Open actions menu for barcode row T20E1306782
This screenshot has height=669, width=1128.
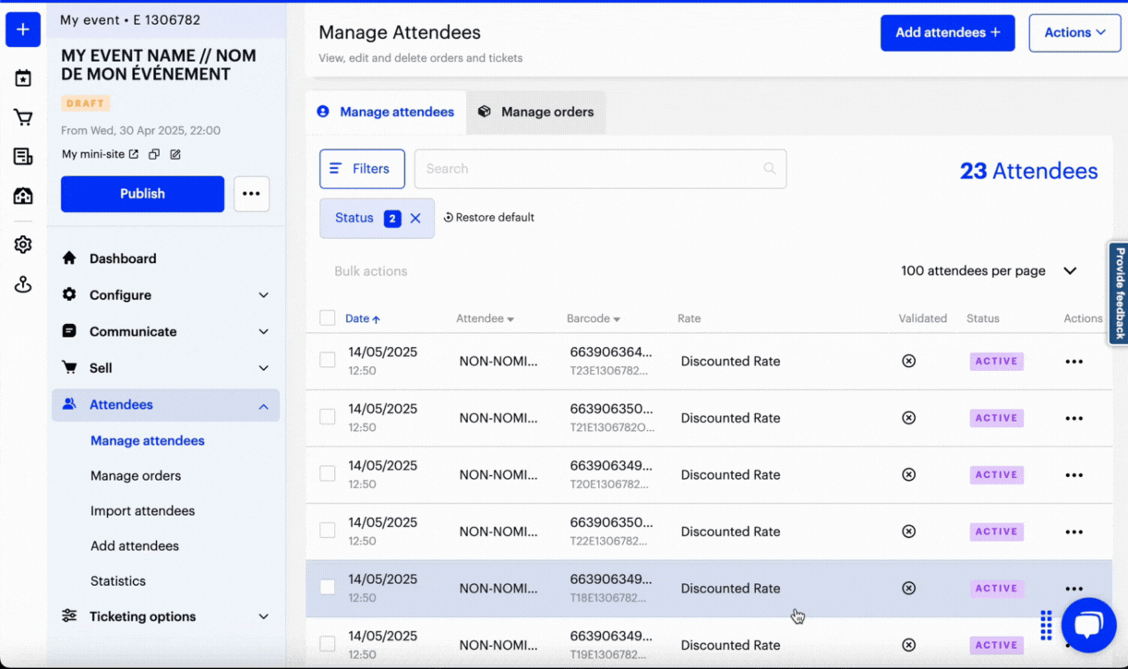pyautogui.click(x=1074, y=475)
